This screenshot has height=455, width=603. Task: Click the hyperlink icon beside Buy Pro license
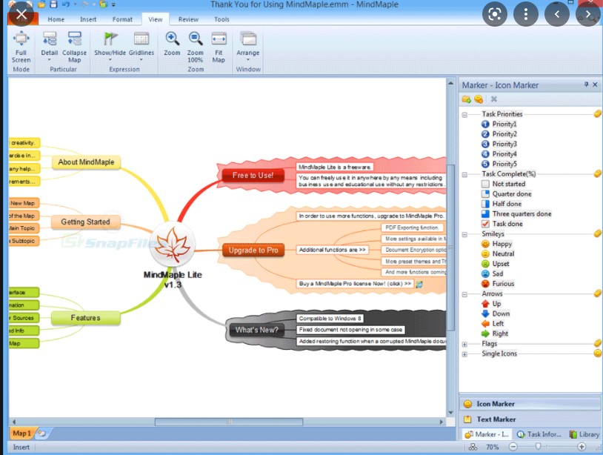(419, 285)
